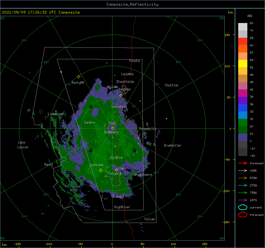
Task: Click the Drumheller city label
Action: tap(173, 145)
